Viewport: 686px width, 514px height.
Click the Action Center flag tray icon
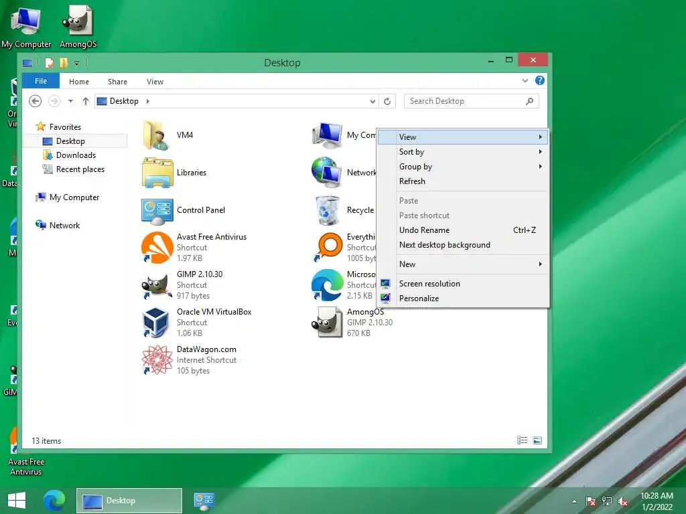(591, 501)
